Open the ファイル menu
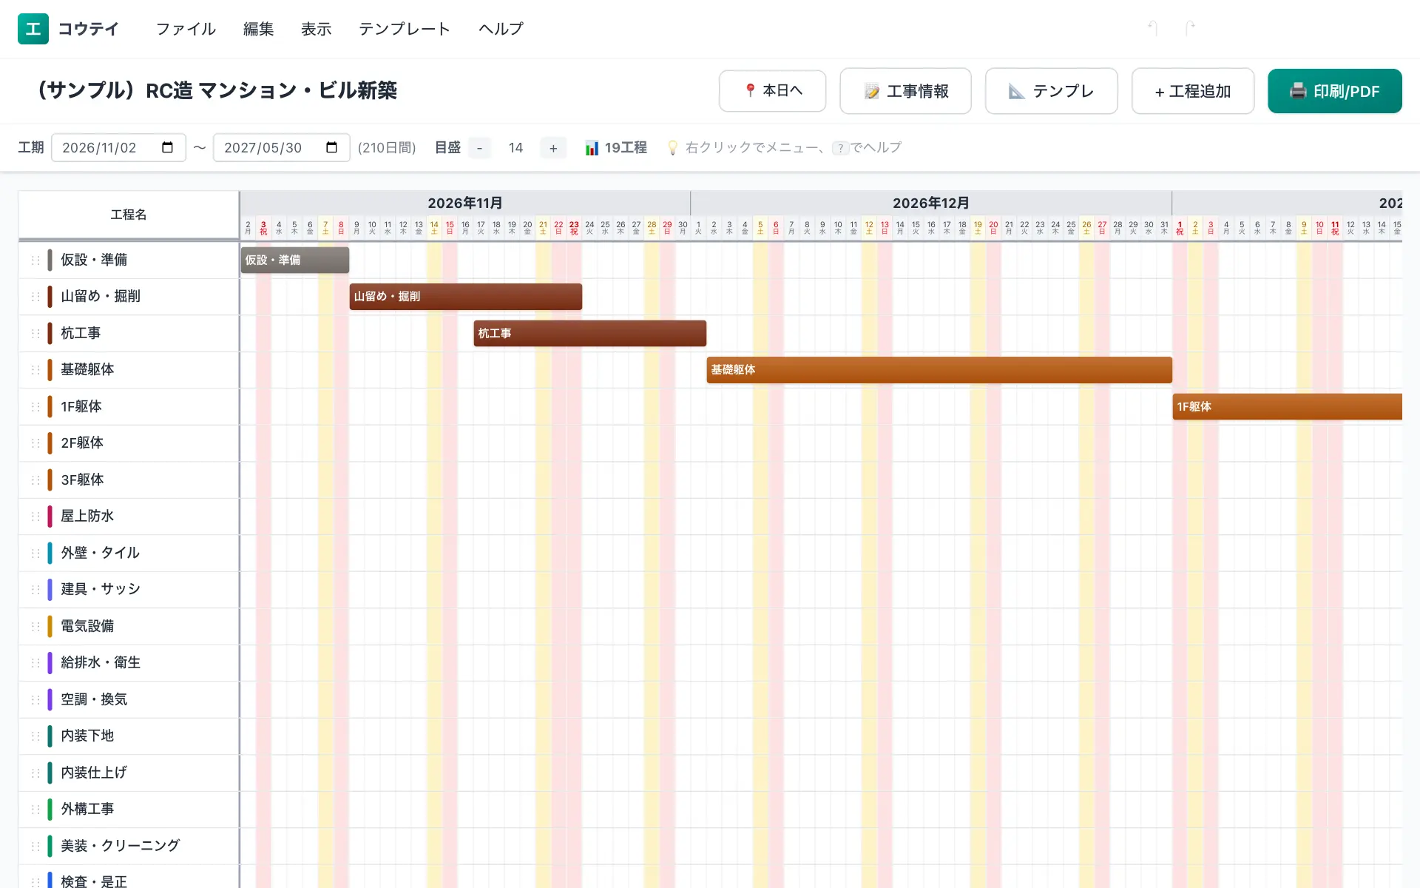This screenshot has height=888, width=1420. click(x=186, y=29)
